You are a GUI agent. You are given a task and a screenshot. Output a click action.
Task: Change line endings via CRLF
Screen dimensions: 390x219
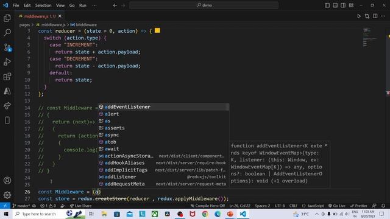pos(293,206)
